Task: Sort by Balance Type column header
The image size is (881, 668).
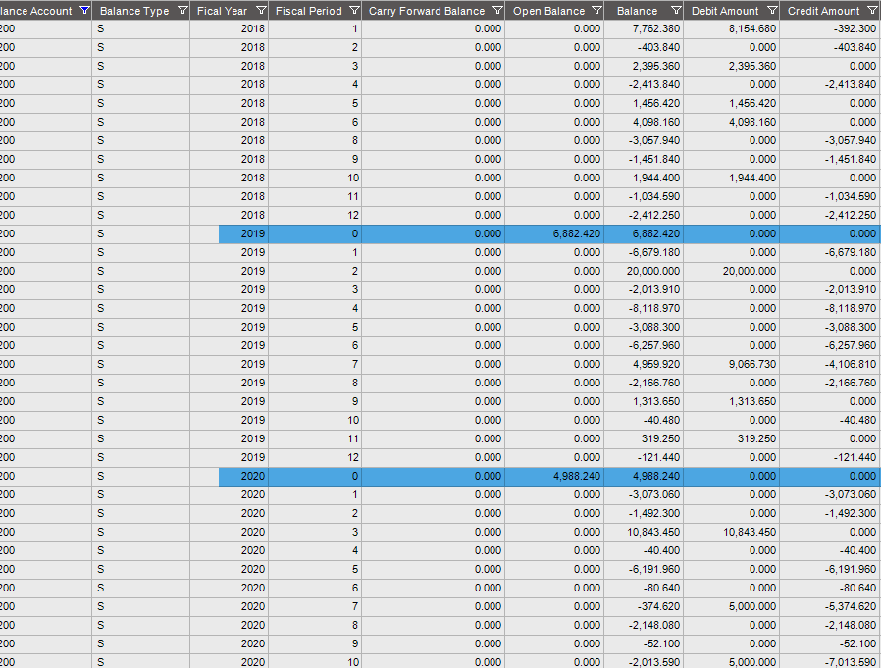Action: point(134,11)
